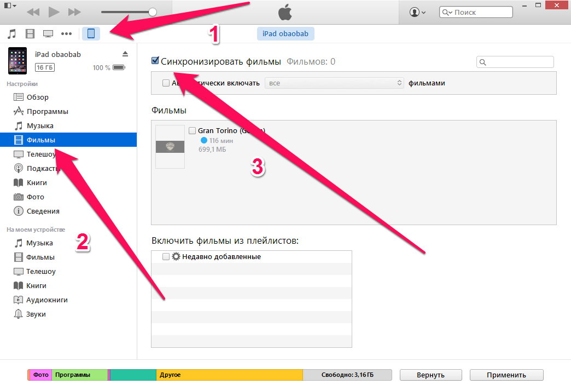
Task: Click the Программы storage segment
Action: [80, 375]
